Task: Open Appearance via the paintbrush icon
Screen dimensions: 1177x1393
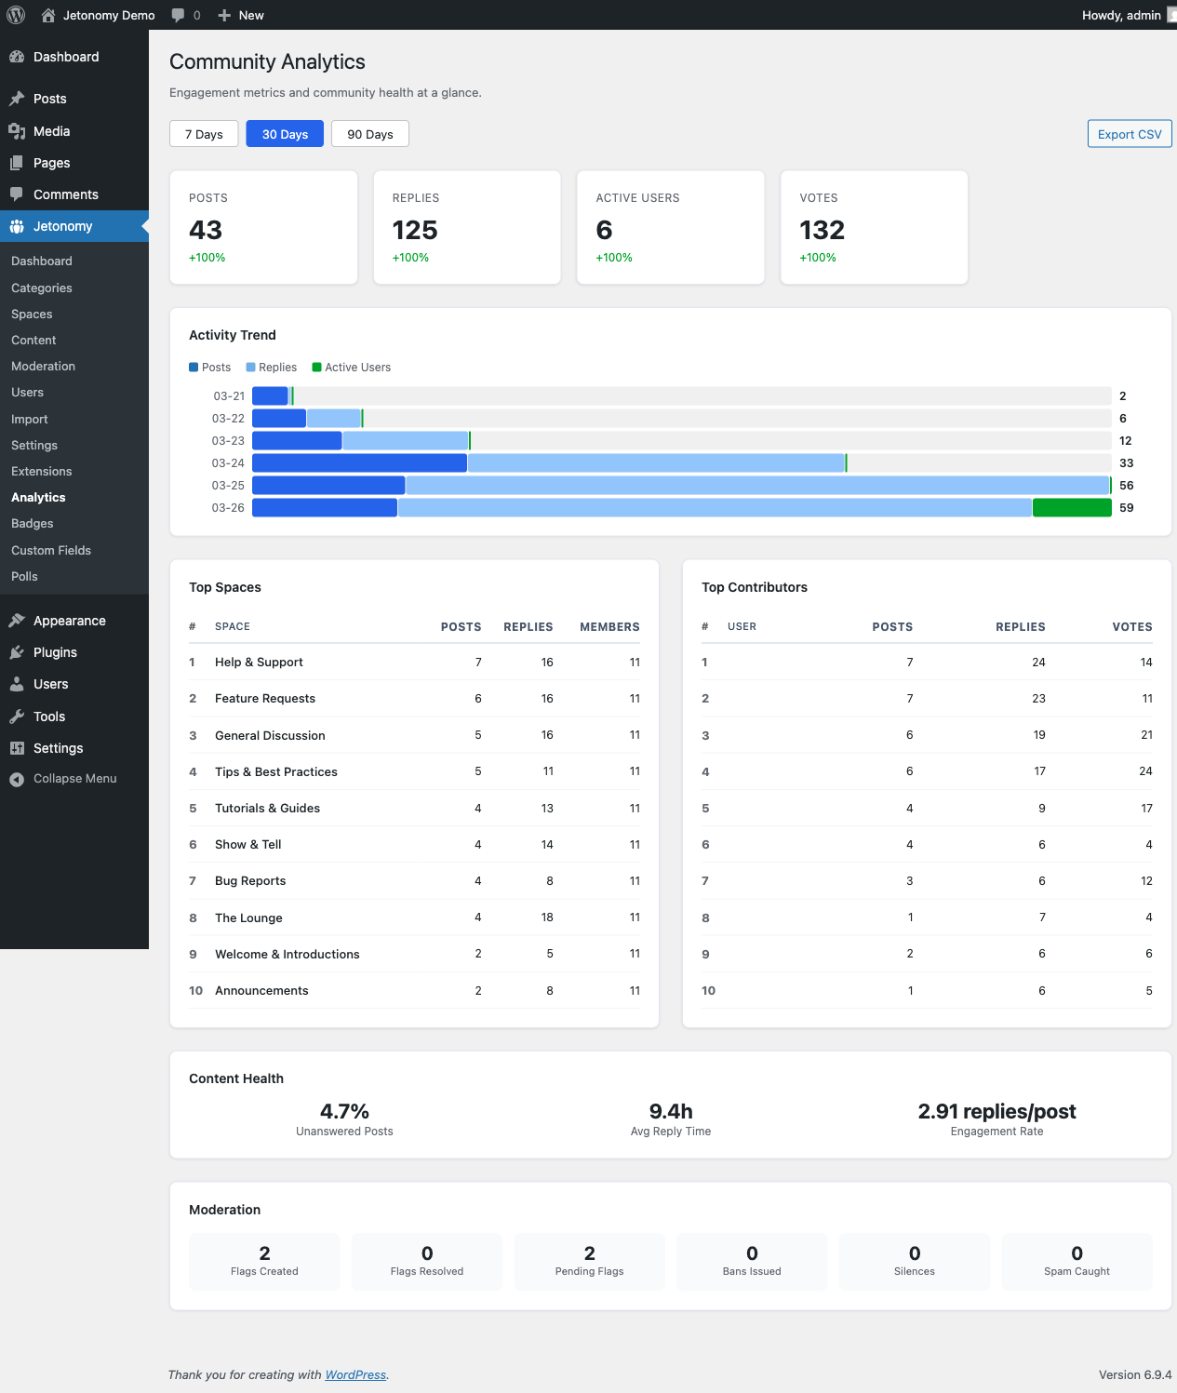Action: [x=17, y=621]
